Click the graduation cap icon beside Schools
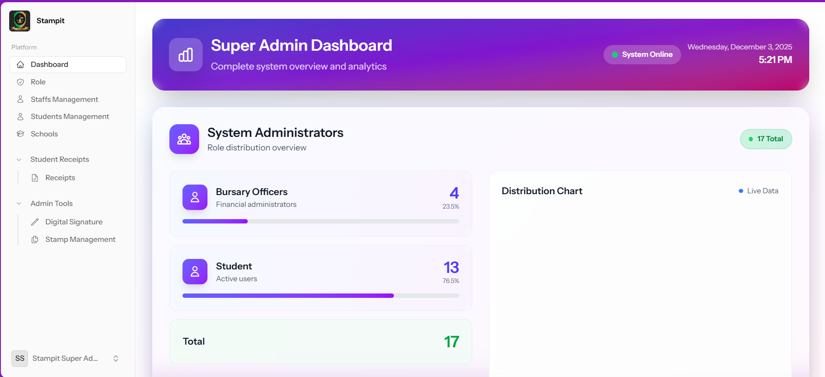Viewport: 825px width, 377px height. click(20, 134)
